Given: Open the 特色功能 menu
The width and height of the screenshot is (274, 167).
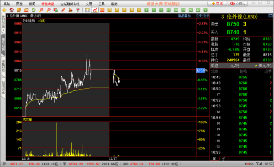Looking at the screenshot, I should (47, 4).
